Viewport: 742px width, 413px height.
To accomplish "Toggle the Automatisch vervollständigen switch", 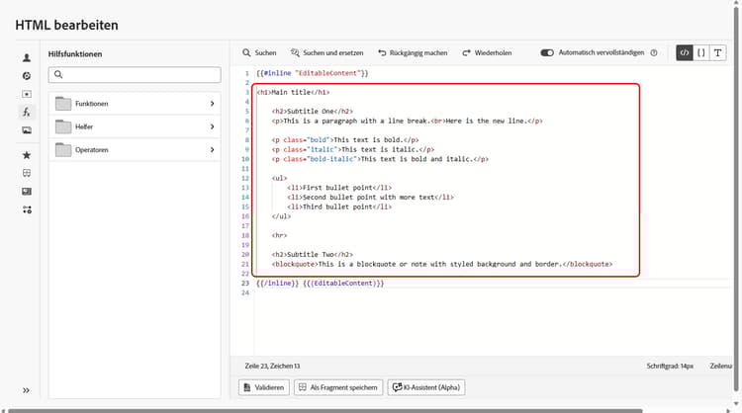I will [x=547, y=52].
